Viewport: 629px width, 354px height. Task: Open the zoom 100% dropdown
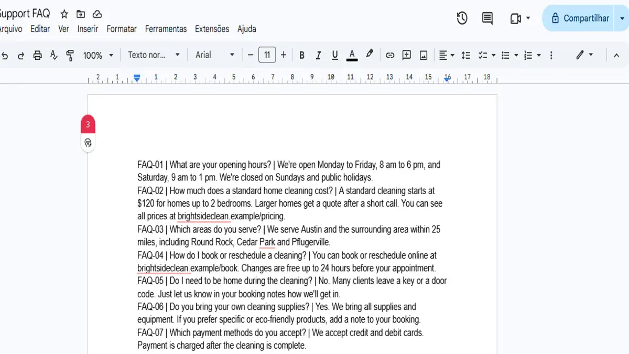click(98, 55)
